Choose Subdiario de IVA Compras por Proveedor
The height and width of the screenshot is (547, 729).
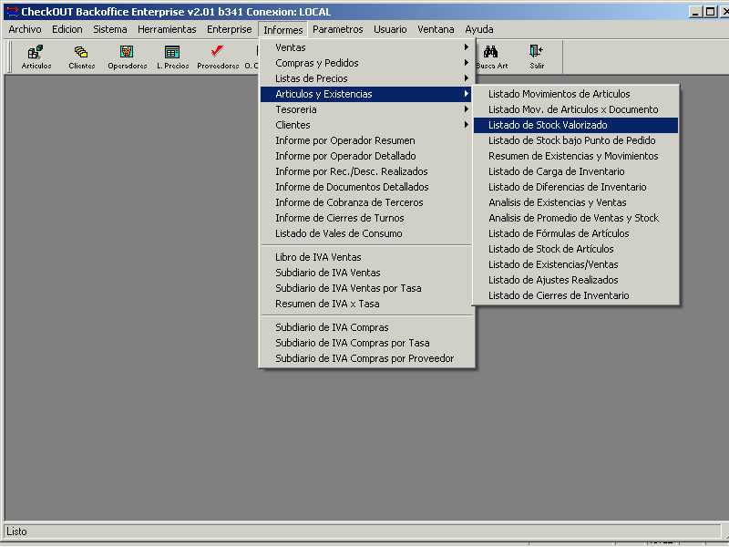[366, 358]
